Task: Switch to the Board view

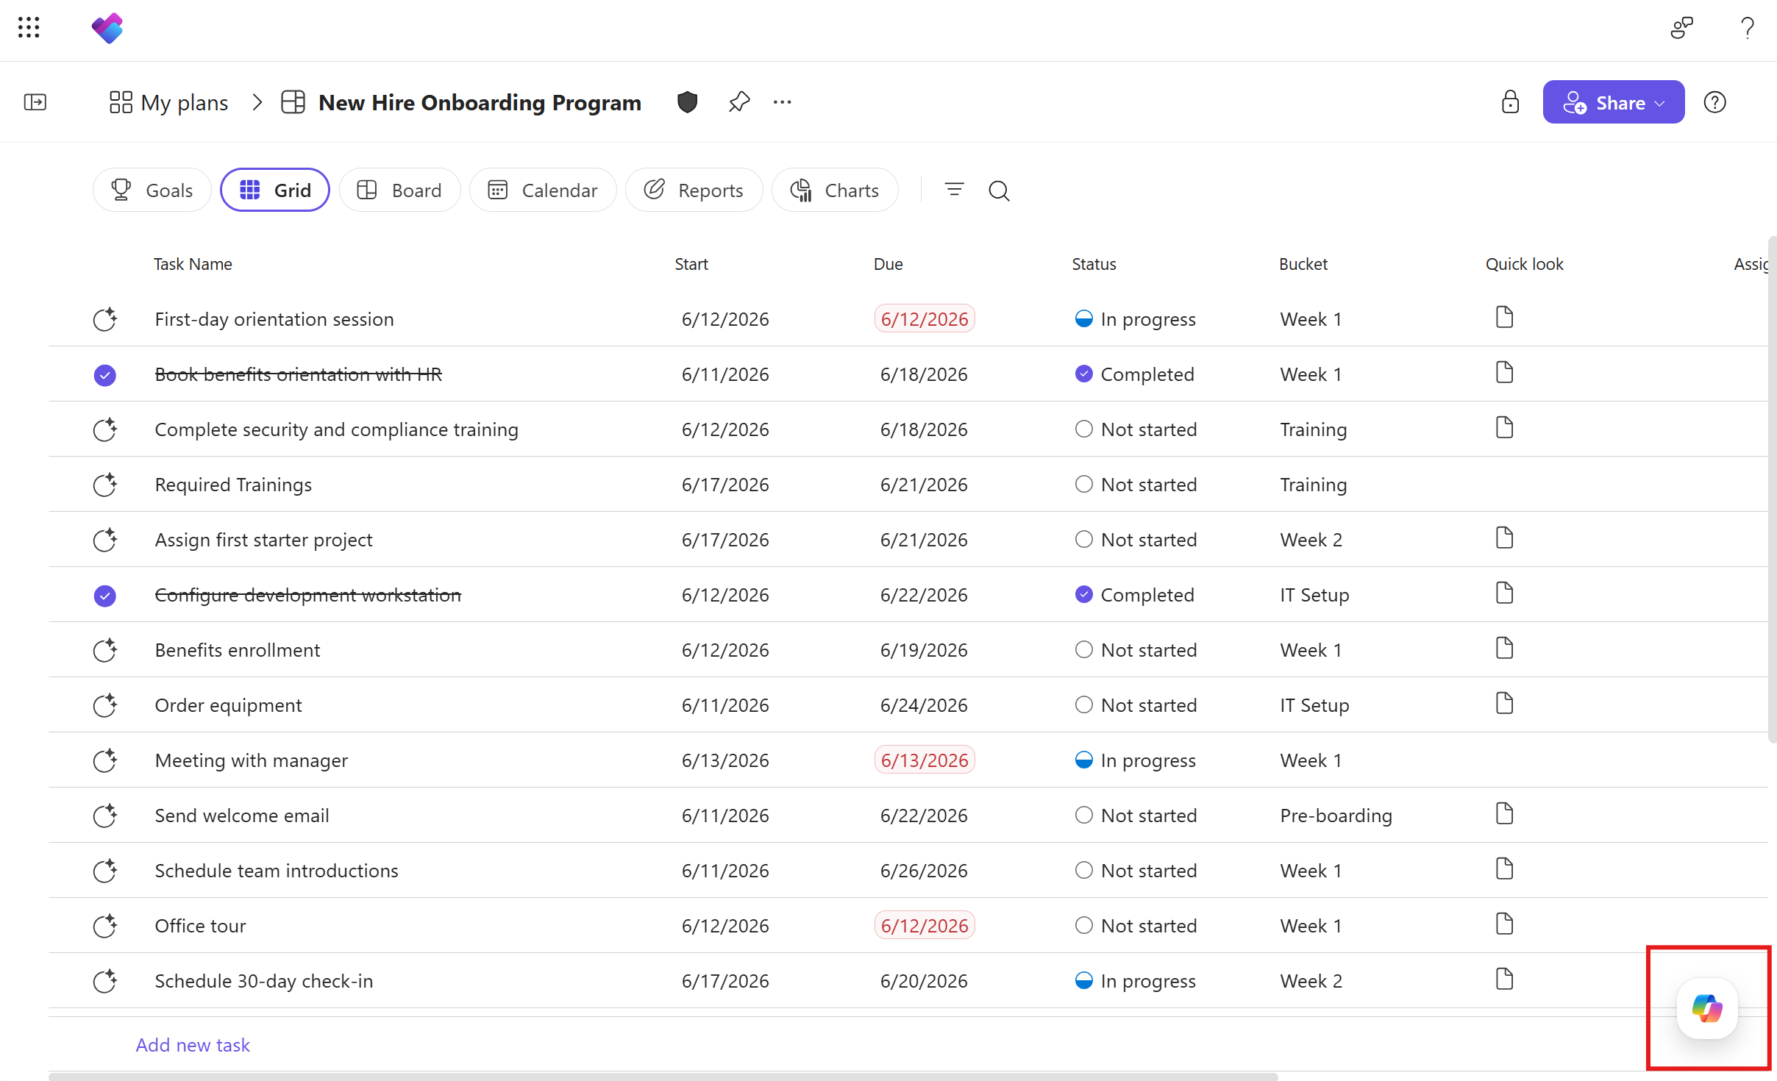Action: pyautogui.click(x=399, y=190)
